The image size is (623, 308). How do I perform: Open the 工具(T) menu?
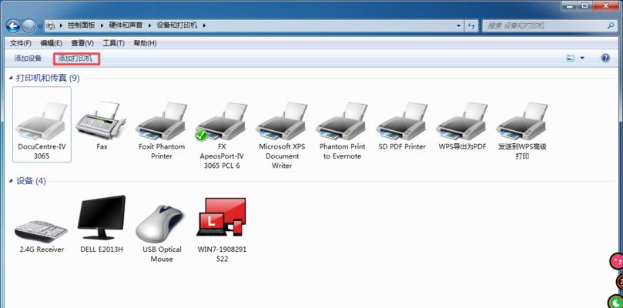[x=113, y=43]
